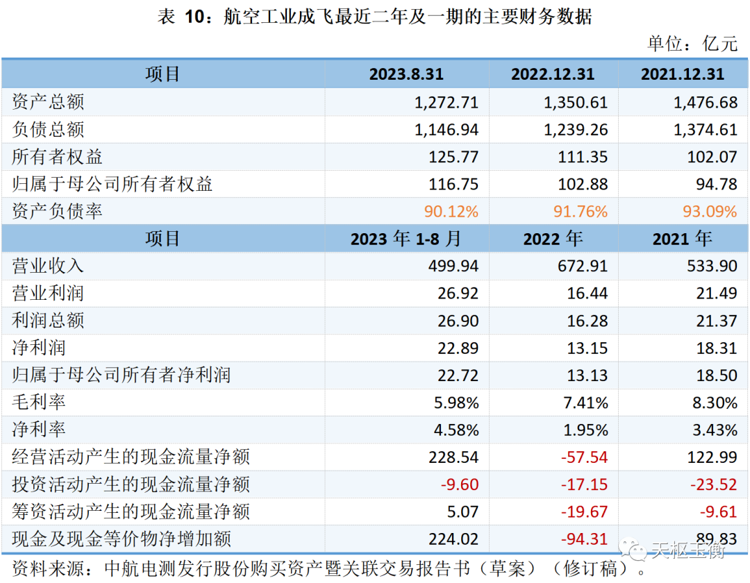Click the red financing cash flow value -19.67
The width and height of the screenshot is (750, 583).
coord(577,512)
